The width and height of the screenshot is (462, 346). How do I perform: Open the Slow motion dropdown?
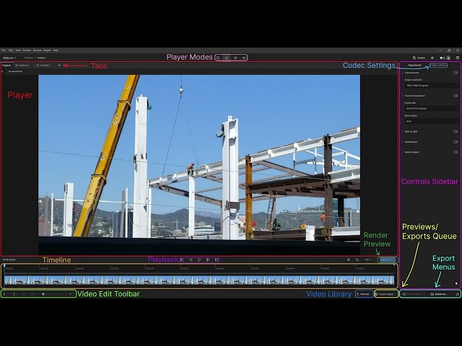click(x=431, y=121)
